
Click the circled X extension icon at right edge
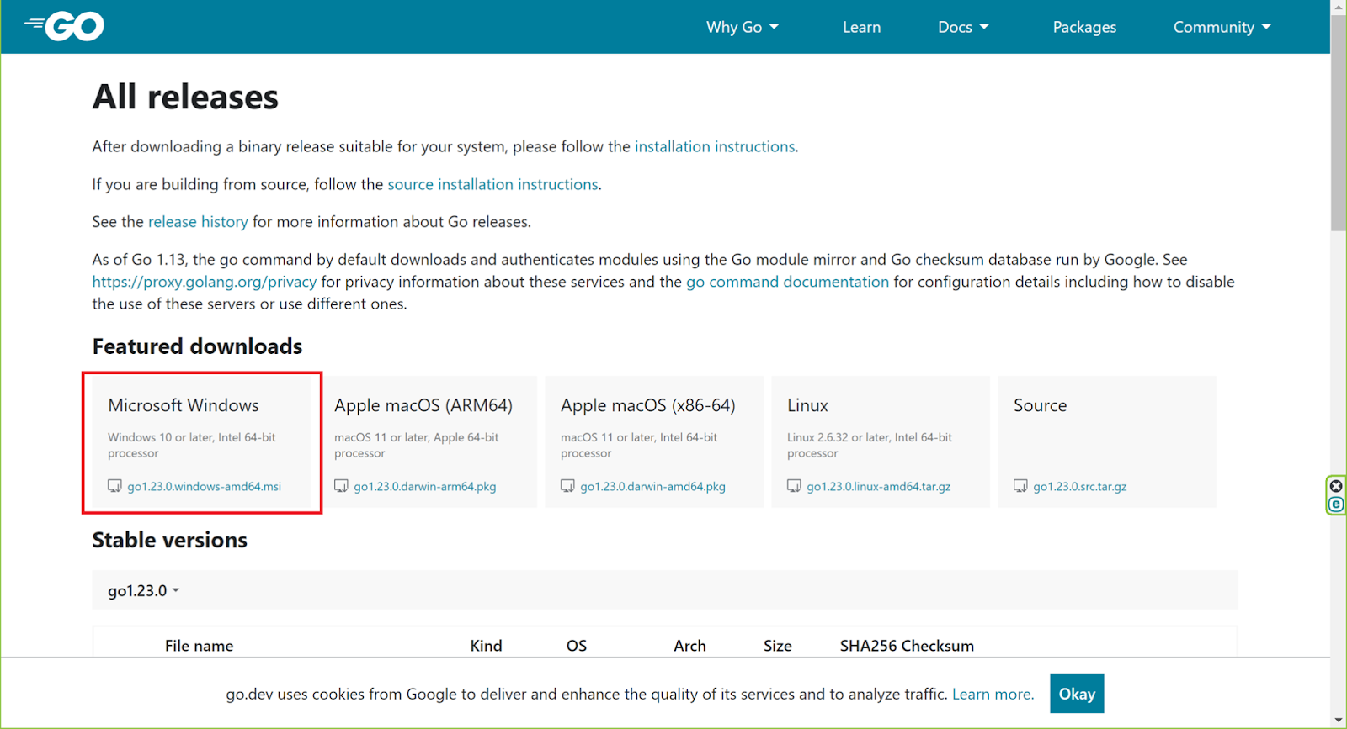coord(1336,486)
